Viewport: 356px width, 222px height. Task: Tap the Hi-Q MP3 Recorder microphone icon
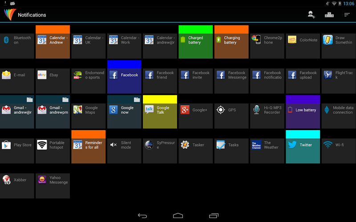click(x=256, y=110)
